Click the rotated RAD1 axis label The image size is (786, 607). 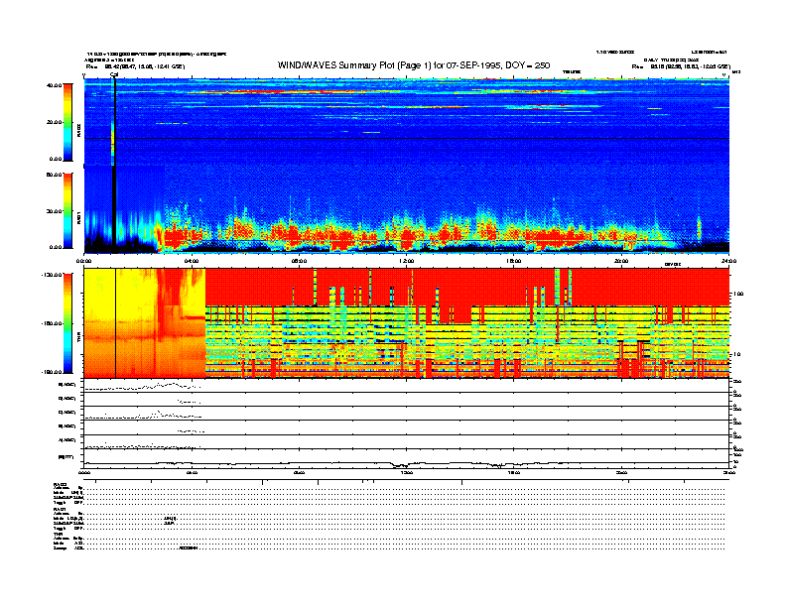(78, 218)
